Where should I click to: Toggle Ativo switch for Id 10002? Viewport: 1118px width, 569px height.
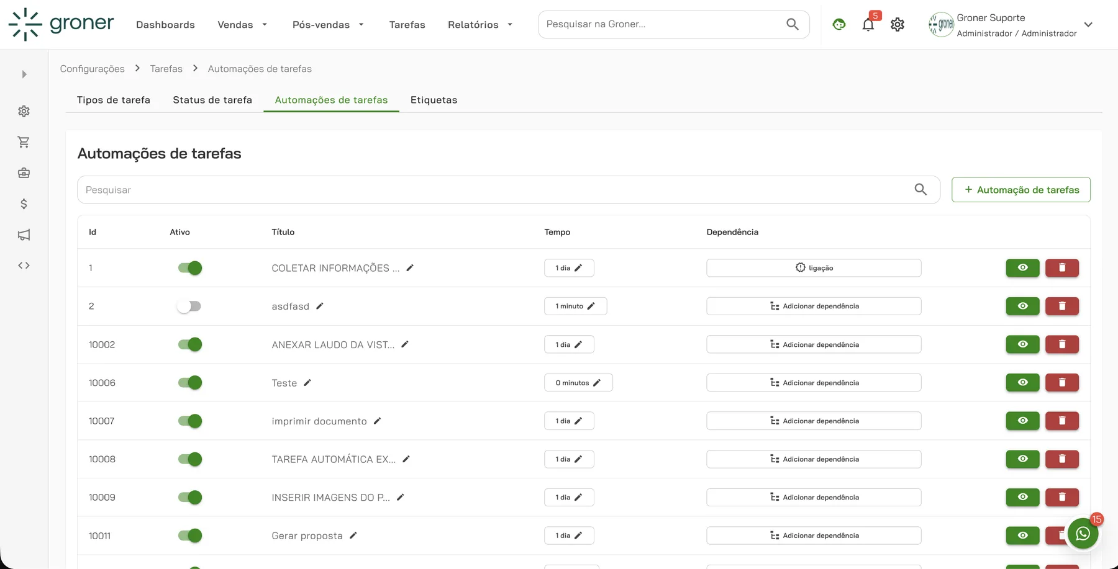pos(190,344)
